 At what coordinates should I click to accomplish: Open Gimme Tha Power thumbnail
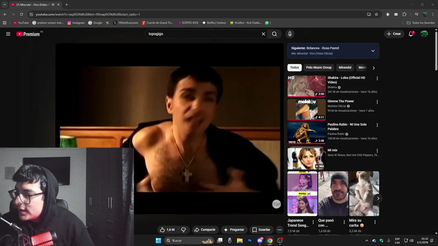coord(306,110)
